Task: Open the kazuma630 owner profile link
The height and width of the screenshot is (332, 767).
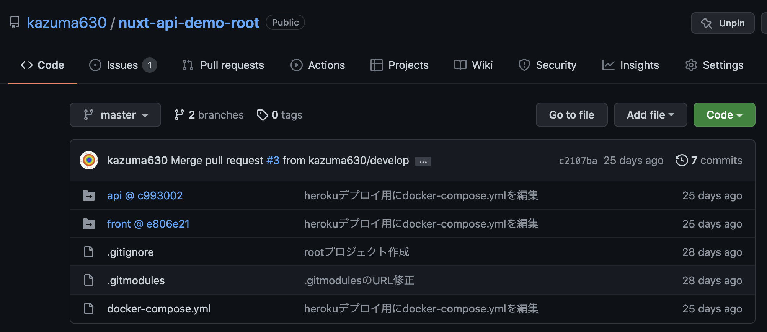Action: tap(67, 23)
